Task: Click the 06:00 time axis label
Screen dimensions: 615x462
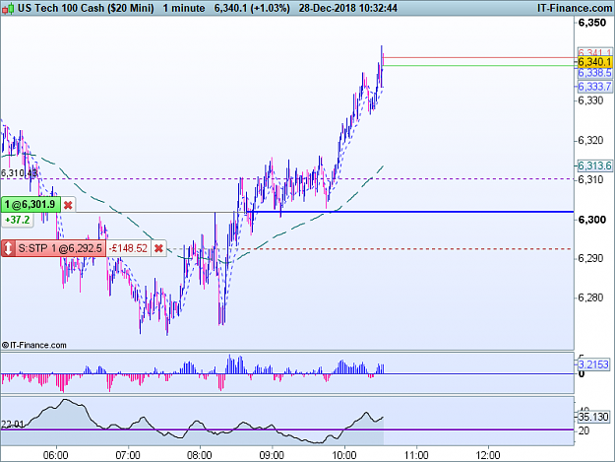Action: pos(56,455)
